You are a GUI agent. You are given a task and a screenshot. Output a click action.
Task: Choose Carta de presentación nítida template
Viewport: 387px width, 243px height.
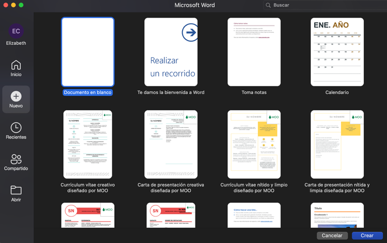(337, 145)
